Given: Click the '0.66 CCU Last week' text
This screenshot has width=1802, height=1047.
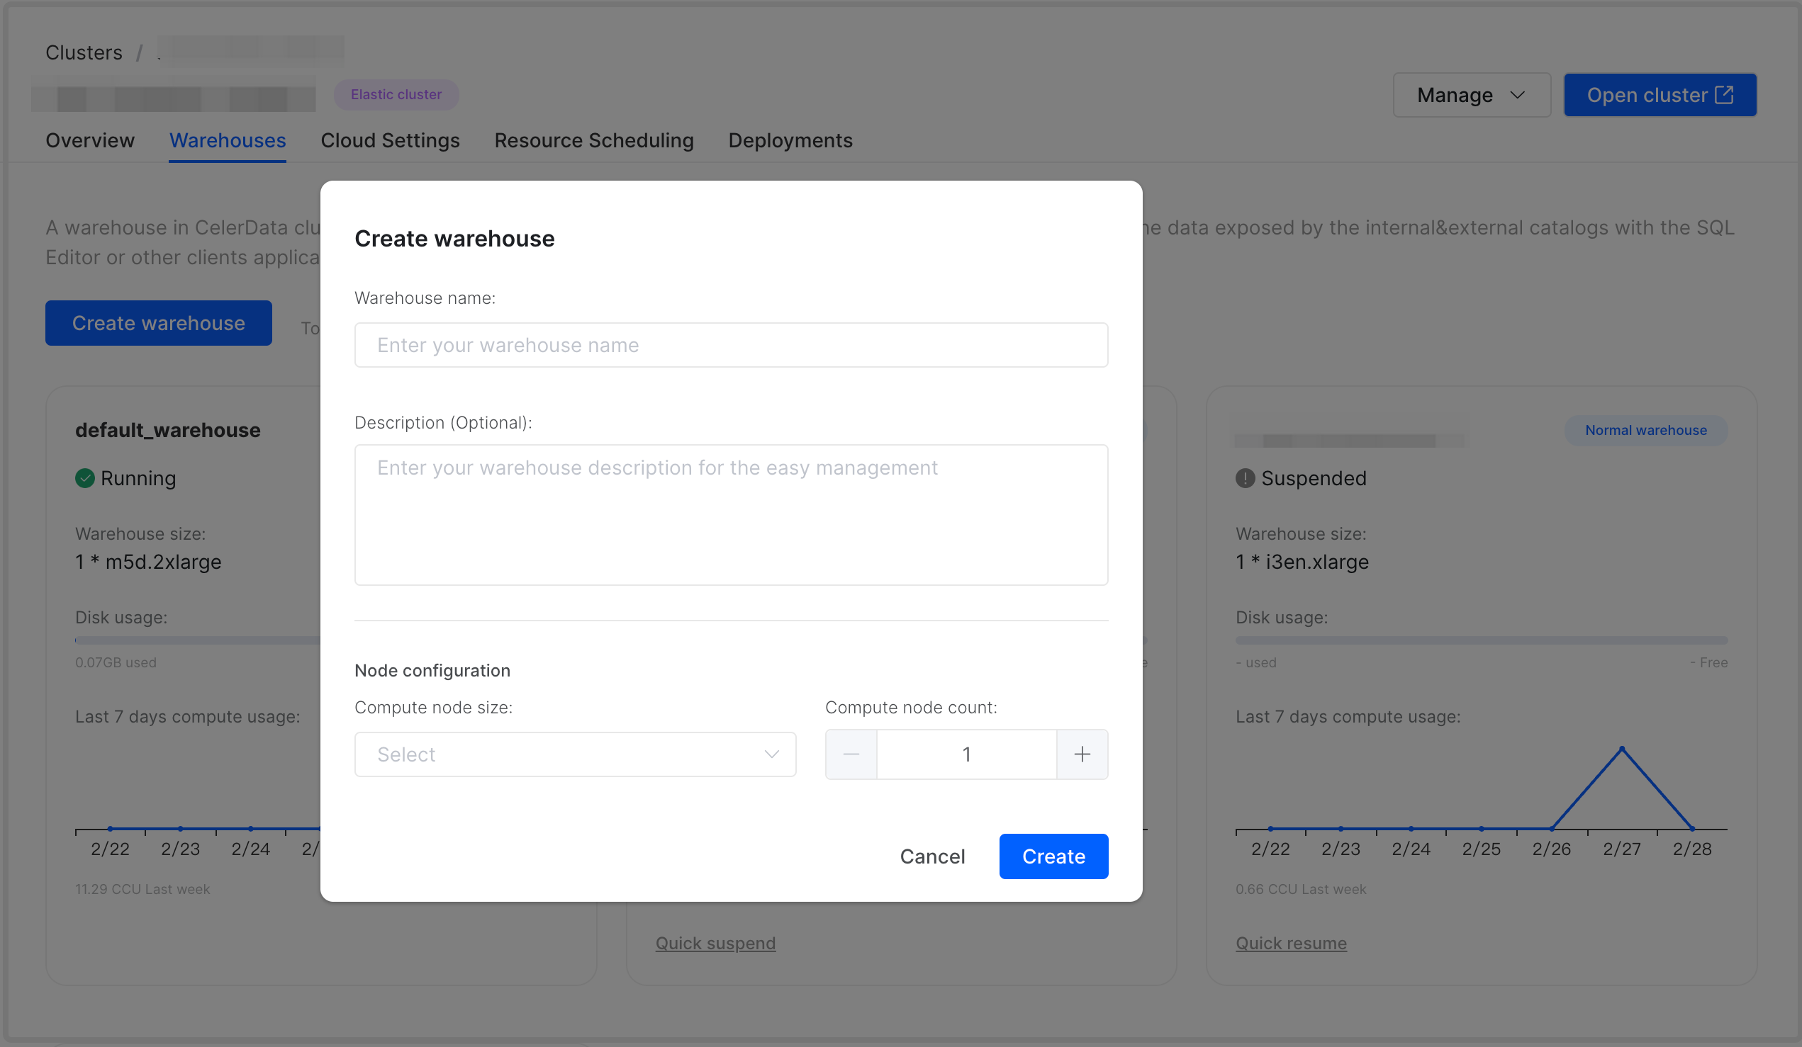Looking at the screenshot, I should click(x=1300, y=889).
